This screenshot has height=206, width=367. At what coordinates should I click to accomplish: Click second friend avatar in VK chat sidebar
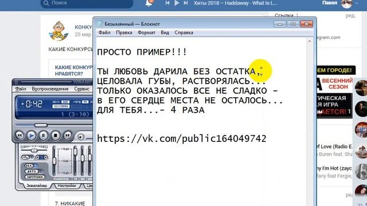tap(361, 109)
